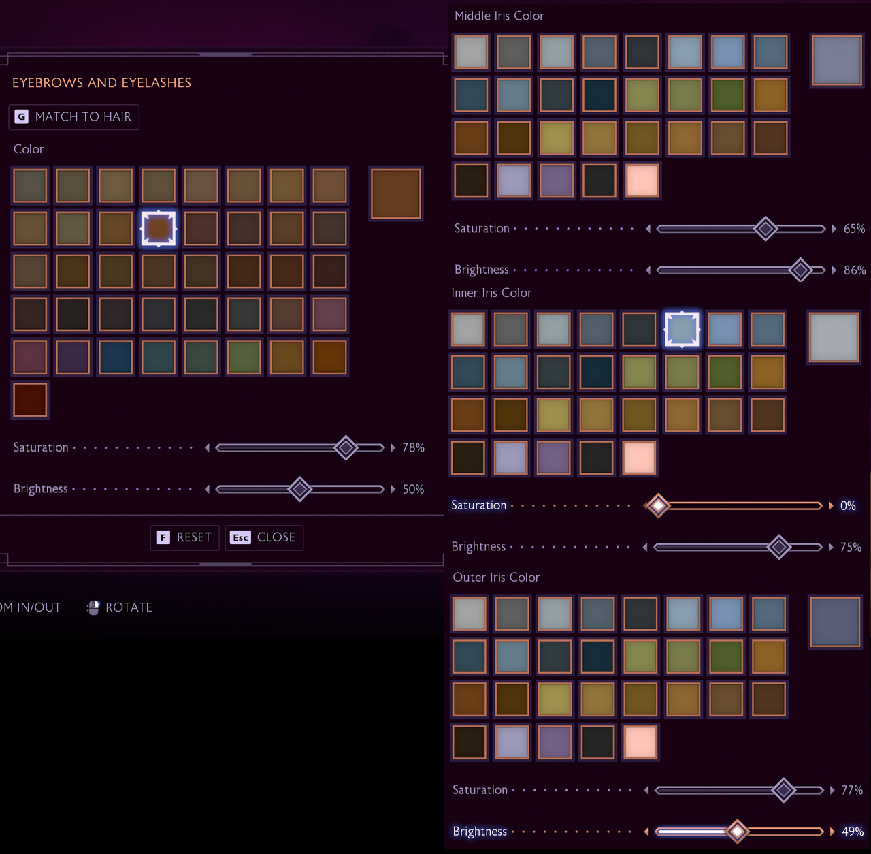Screen dimensions: 871x854
Task: Increase eyebrows Saturation with the right arrow
Action: click(x=393, y=447)
